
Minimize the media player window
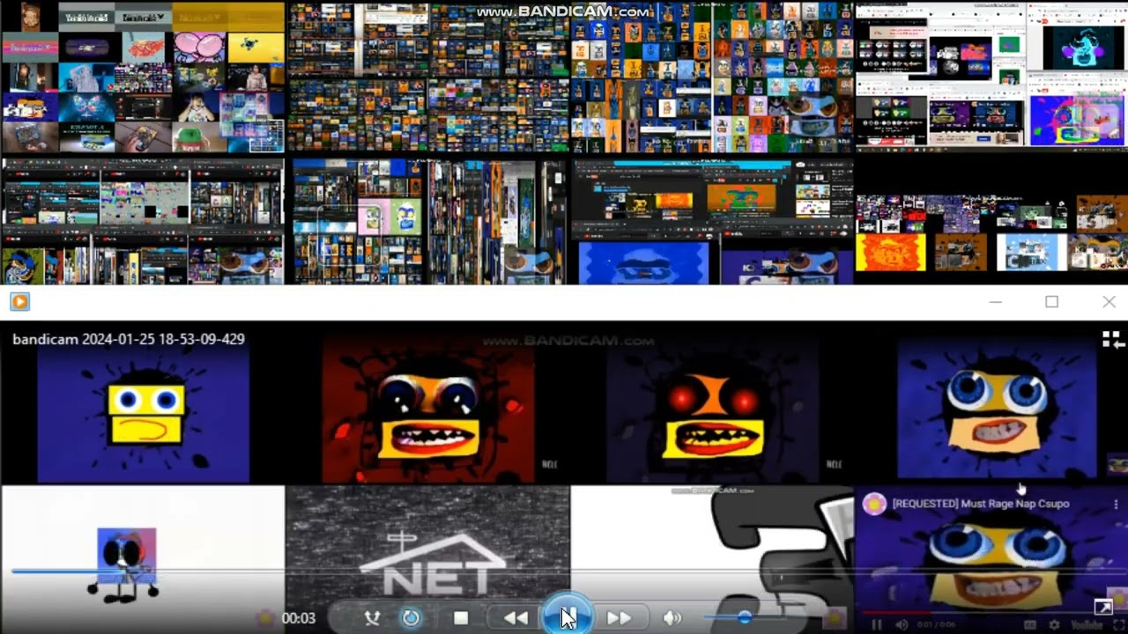point(996,302)
